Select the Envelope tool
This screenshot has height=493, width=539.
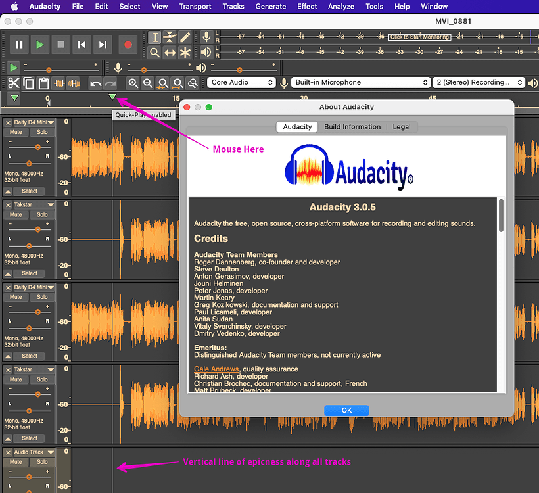(x=170, y=37)
